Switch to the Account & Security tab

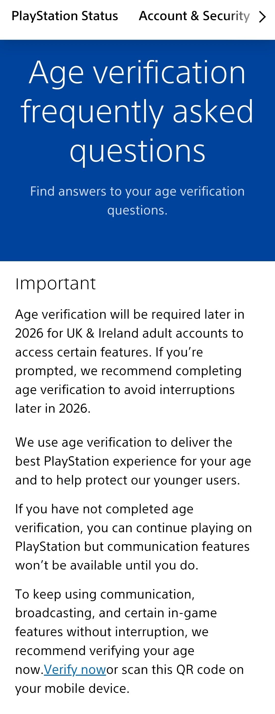(x=194, y=16)
